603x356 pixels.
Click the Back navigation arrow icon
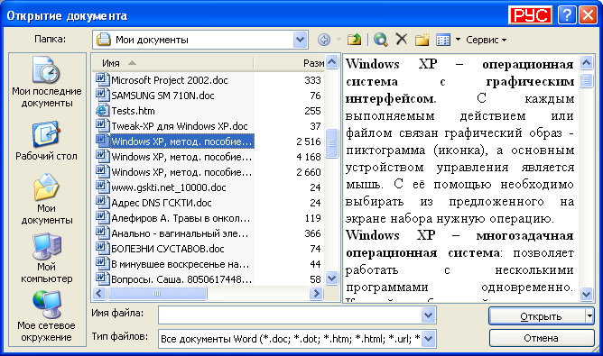pyautogui.click(x=324, y=40)
